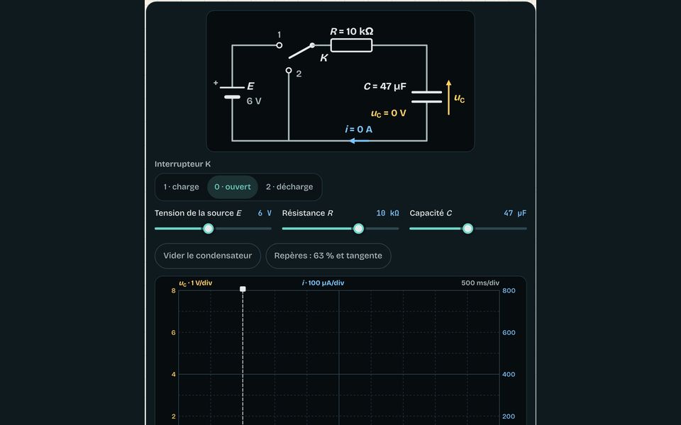Click the '600' right axis label
This screenshot has height=425, width=681.
tap(509, 333)
